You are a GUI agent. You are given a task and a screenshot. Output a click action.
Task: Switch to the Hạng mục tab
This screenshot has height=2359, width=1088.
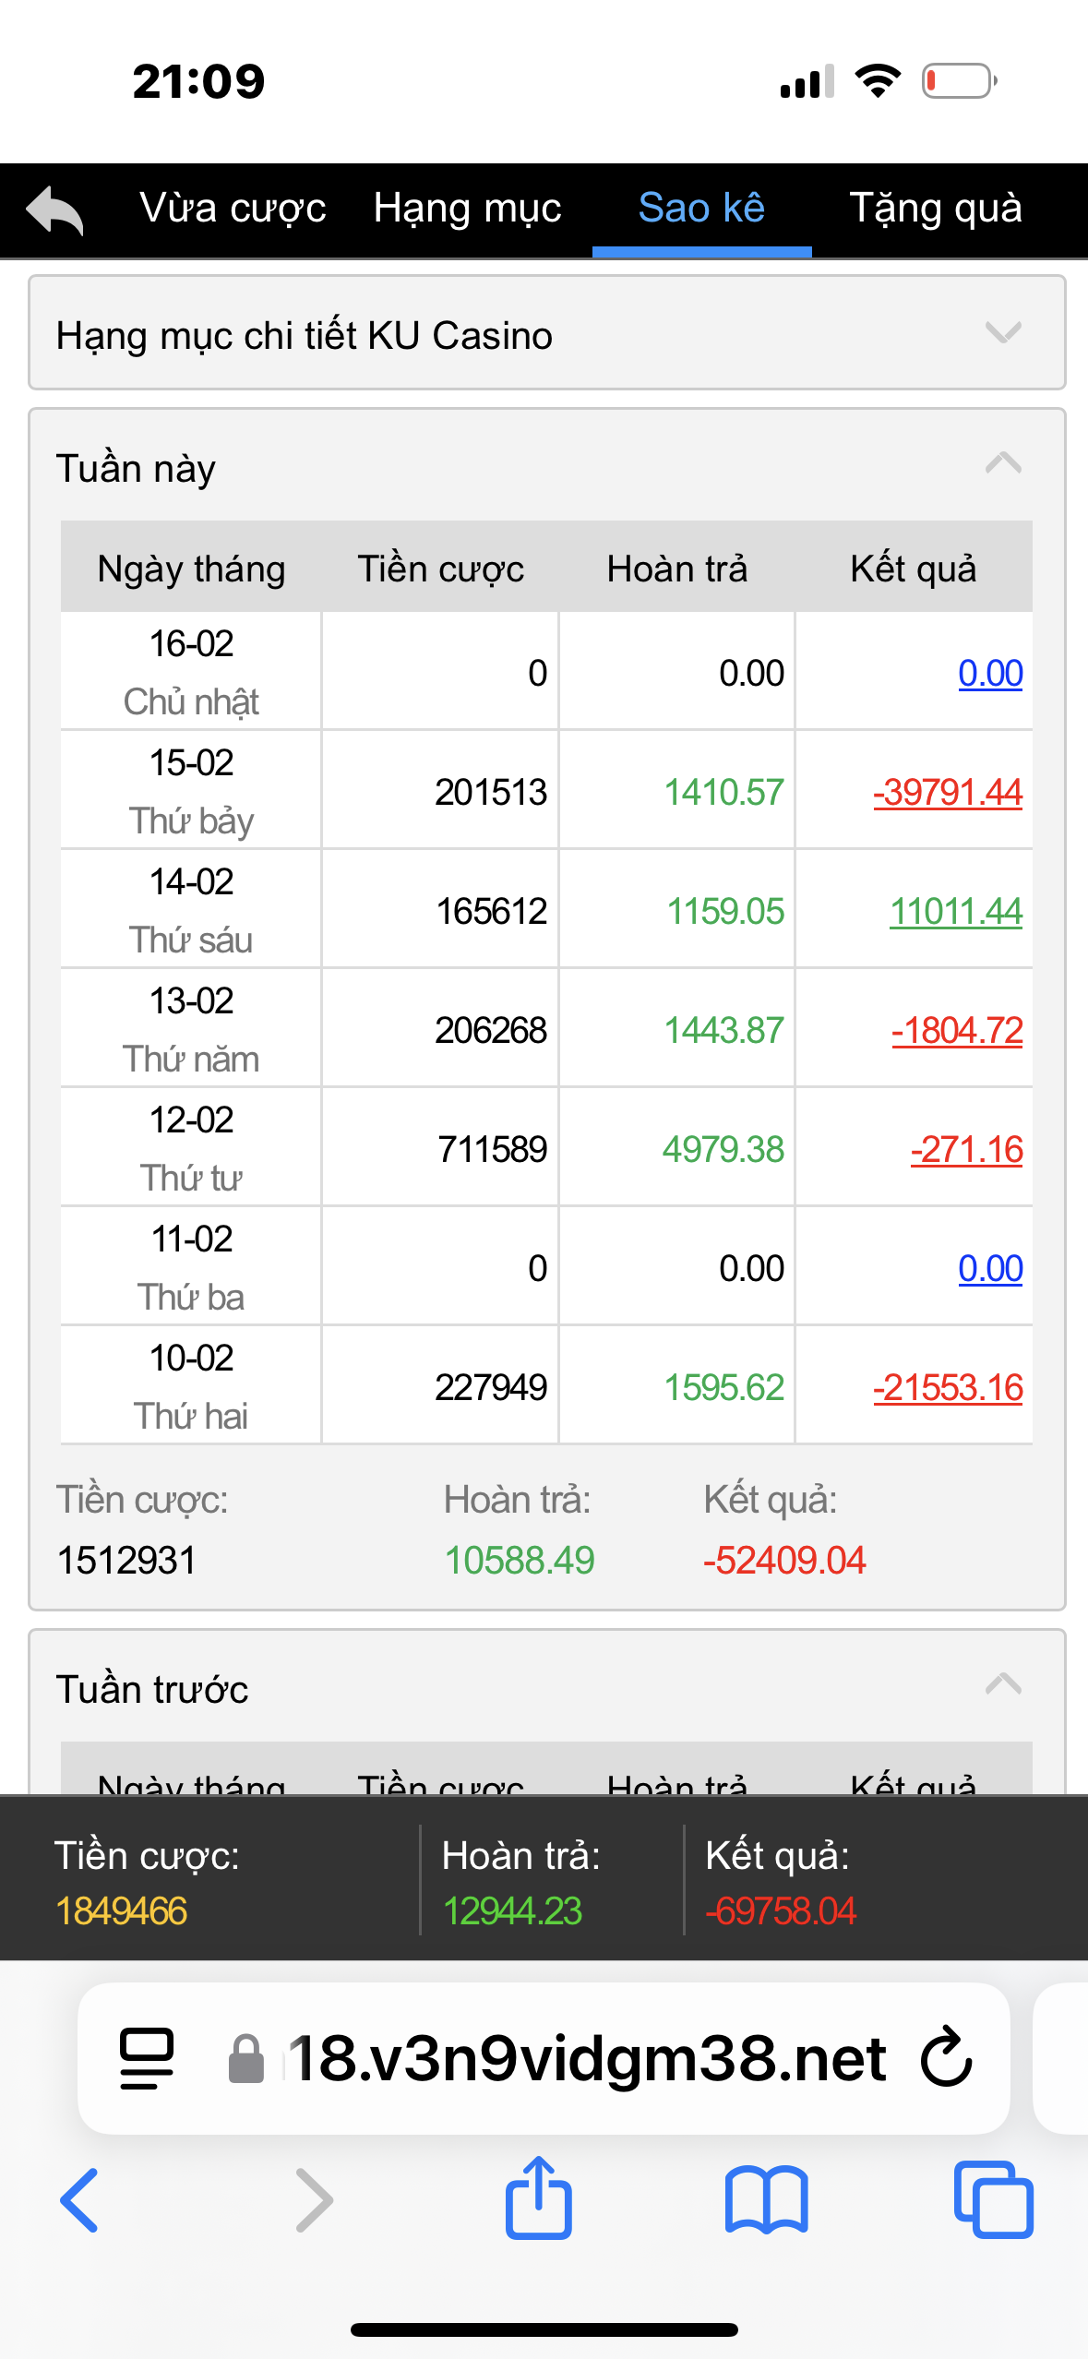point(467,209)
